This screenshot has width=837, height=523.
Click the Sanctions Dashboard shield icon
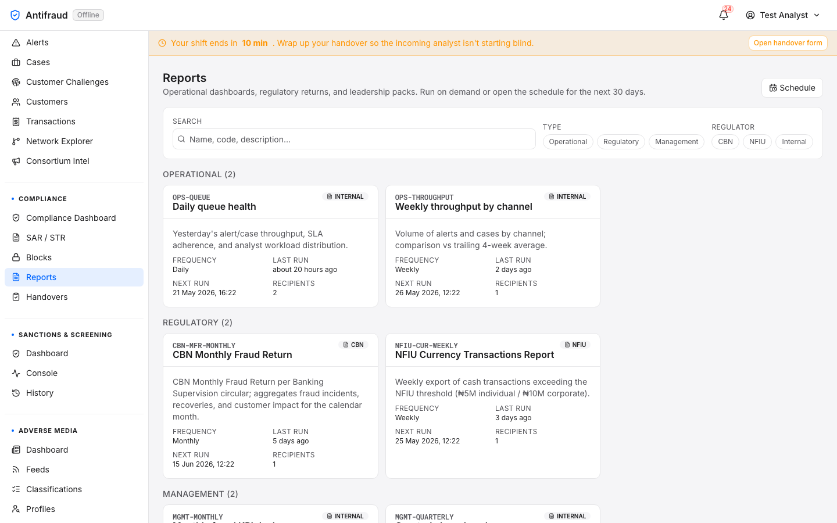click(16, 353)
